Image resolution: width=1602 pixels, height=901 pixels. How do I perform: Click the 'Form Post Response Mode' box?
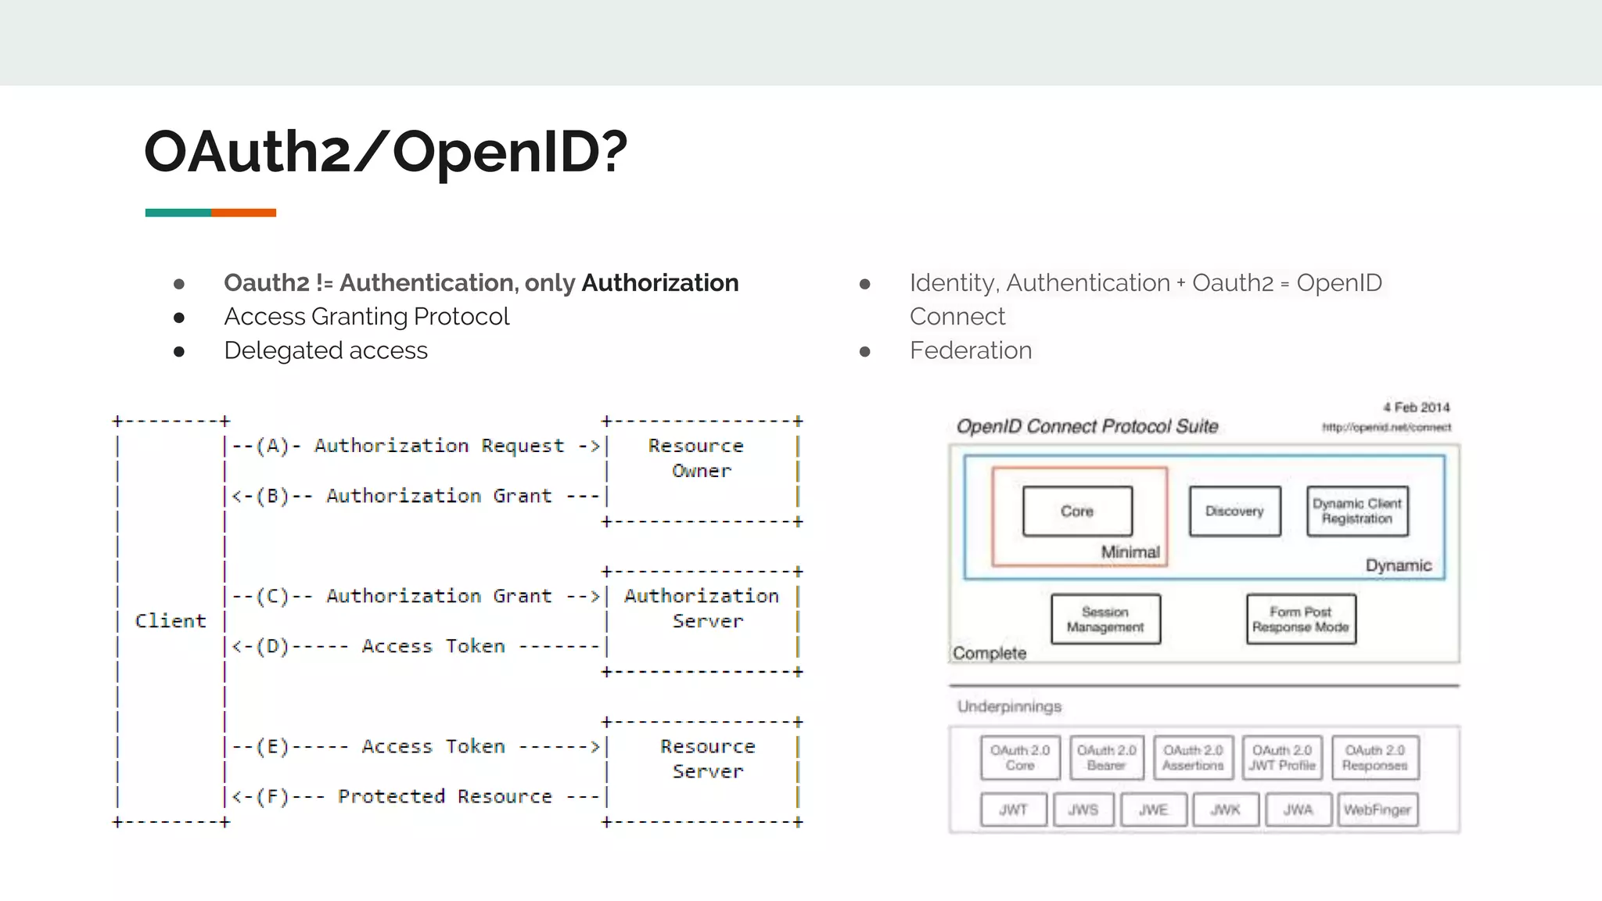pyautogui.click(x=1301, y=619)
